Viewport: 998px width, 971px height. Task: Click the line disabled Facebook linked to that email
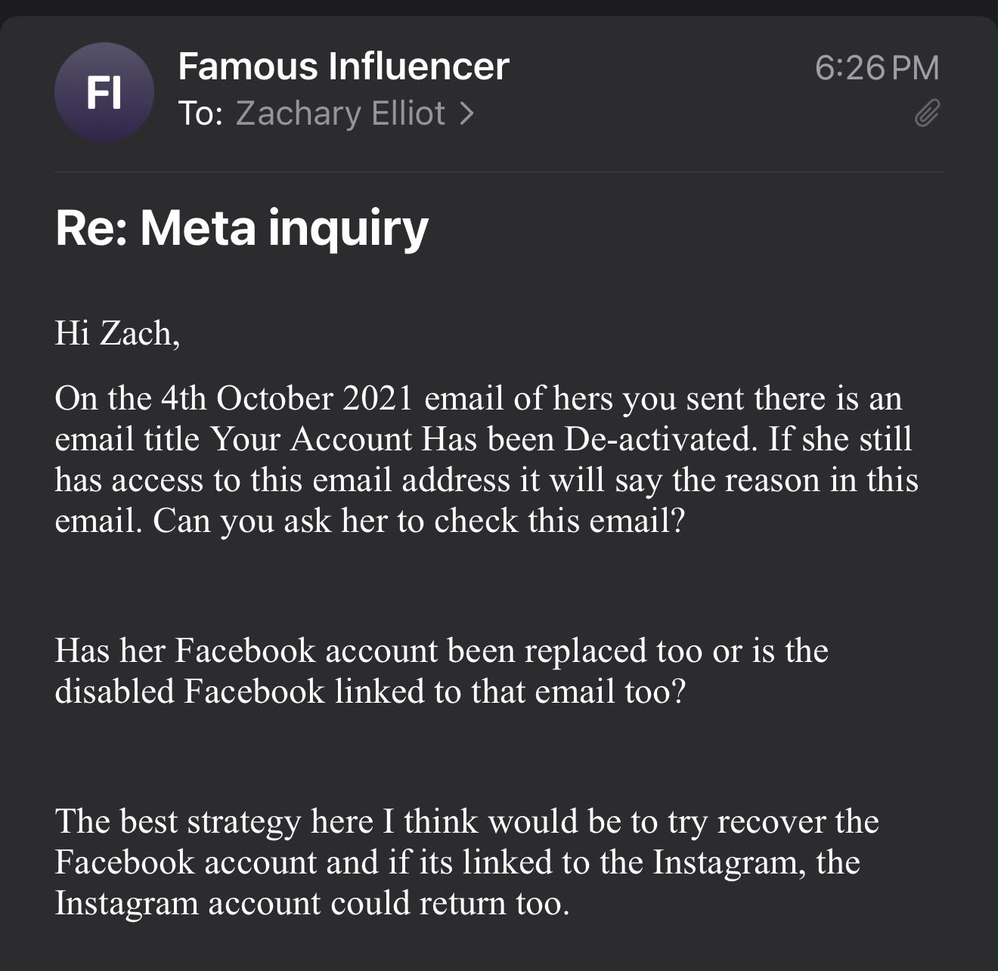370,691
